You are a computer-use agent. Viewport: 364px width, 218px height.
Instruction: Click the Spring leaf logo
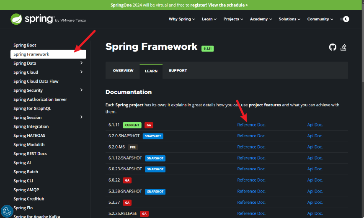tap(16, 19)
